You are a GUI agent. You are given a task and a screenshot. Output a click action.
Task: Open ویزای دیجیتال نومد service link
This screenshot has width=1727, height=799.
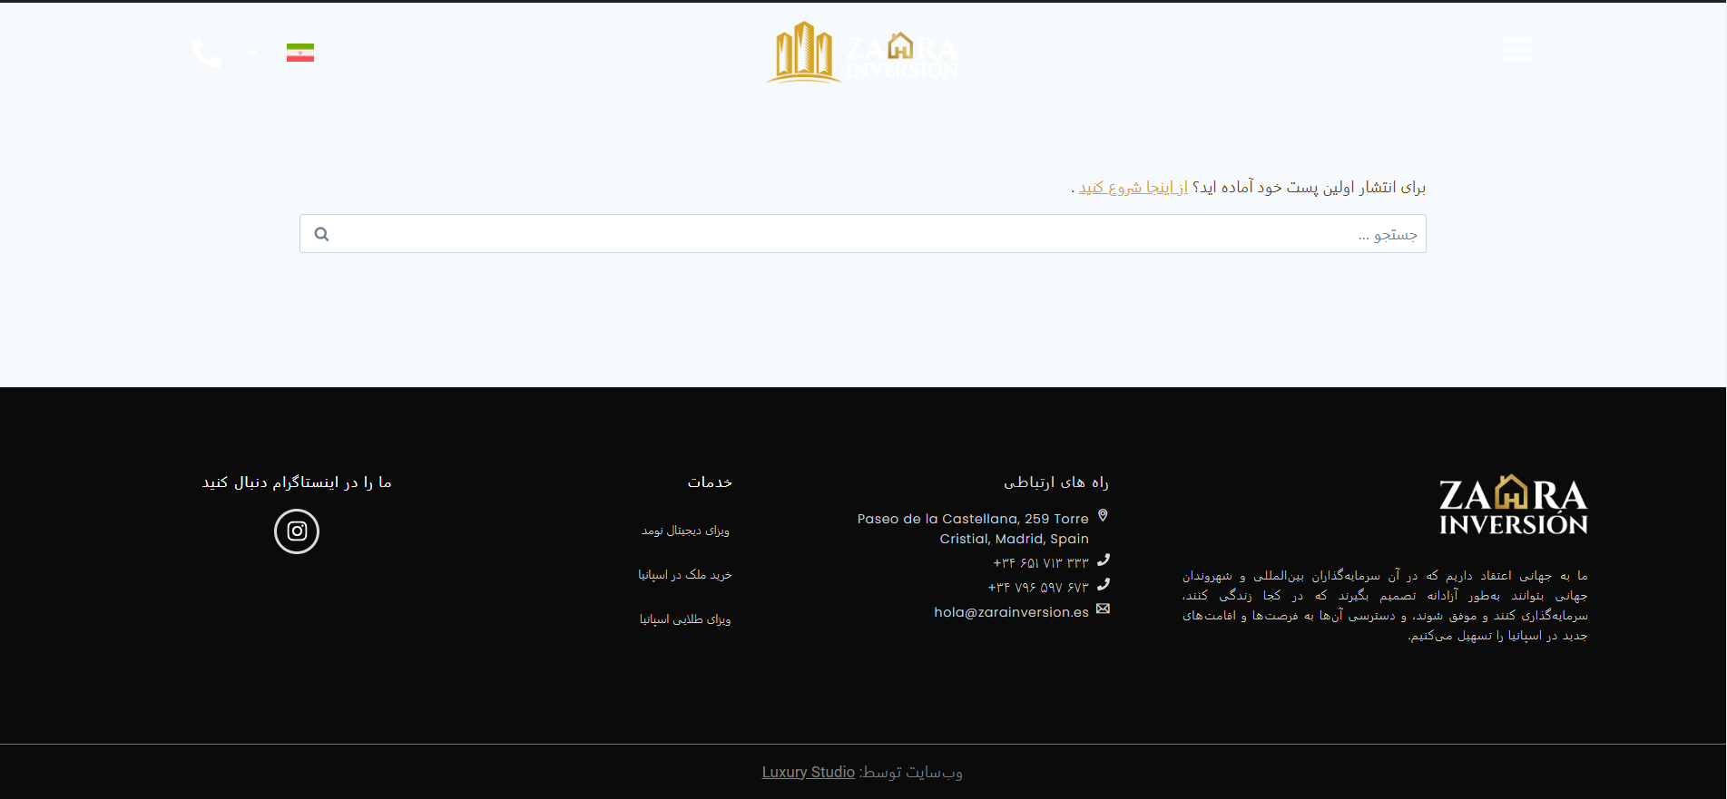click(x=685, y=531)
